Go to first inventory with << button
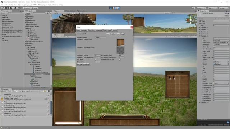Screen dimensions: 230x129 (108, 34)
